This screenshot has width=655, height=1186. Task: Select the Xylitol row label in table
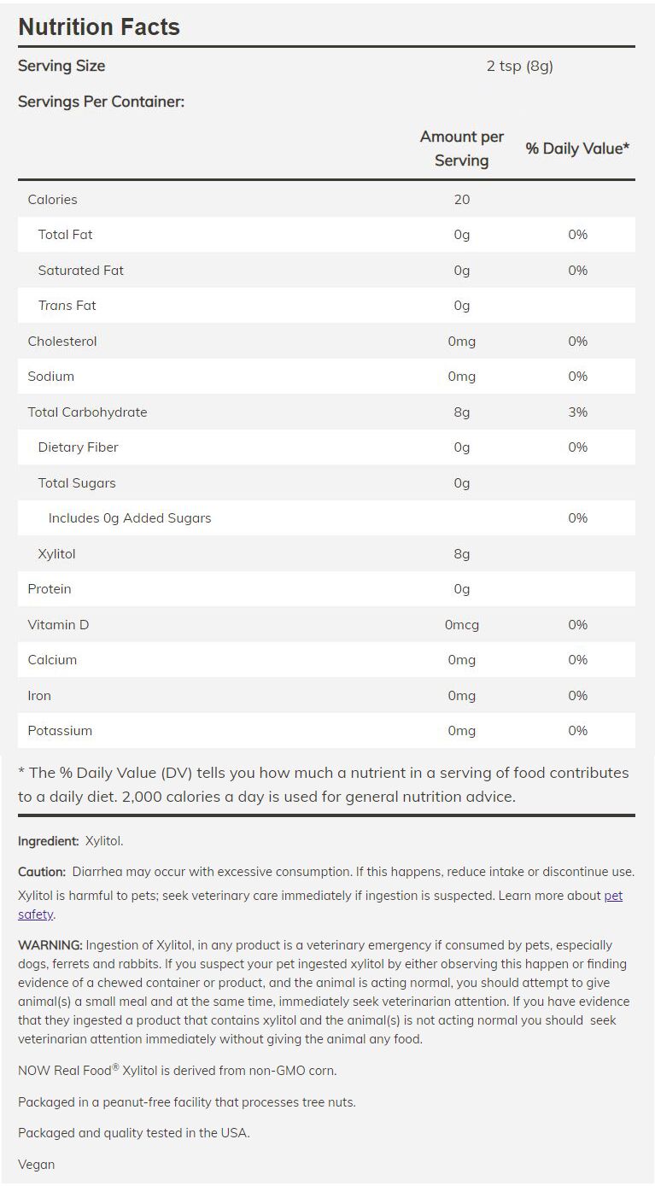pyautogui.click(x=56, y=553)
